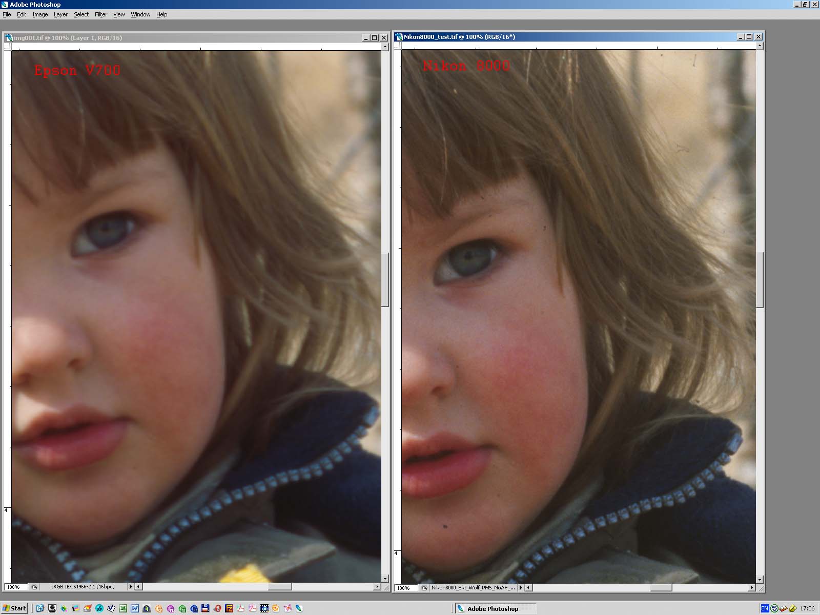Click the img001.tif window's document icon
Image resolution: width=820 pixels, height=615 pixels.
coord(9,37)
